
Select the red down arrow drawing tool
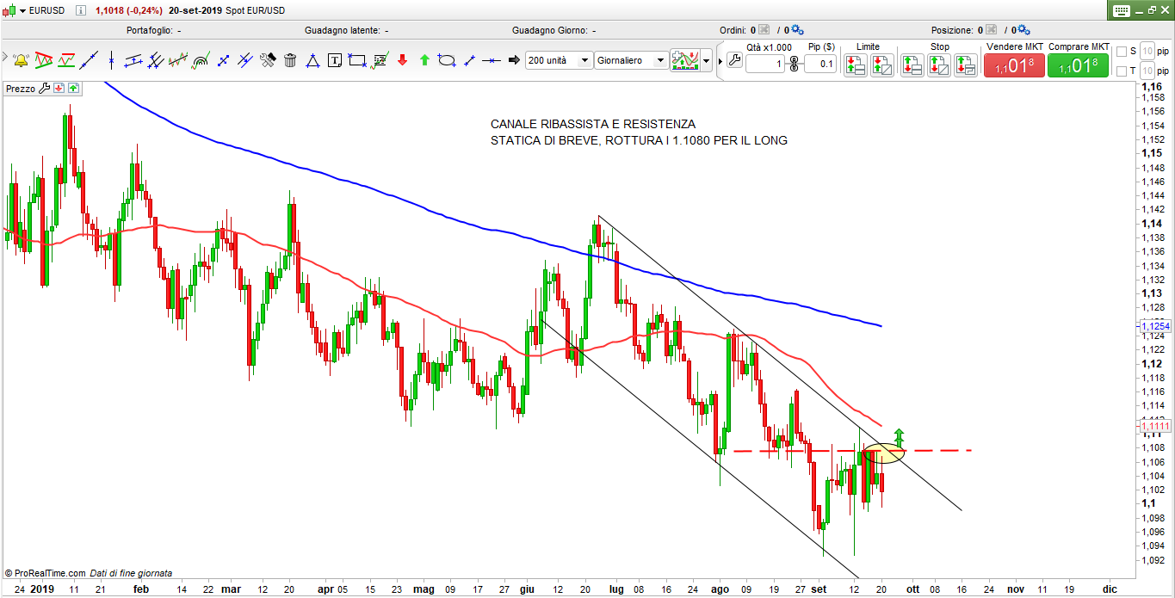tap(402, 60)
